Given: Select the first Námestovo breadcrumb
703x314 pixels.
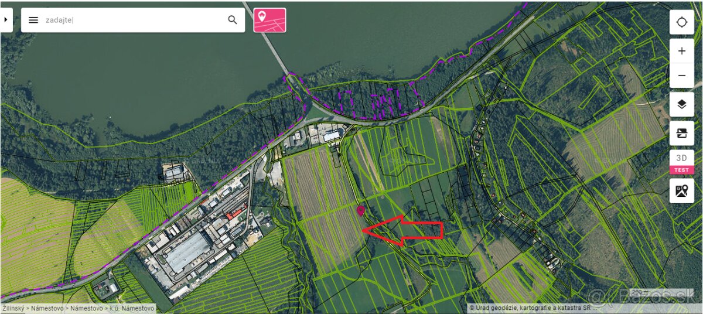Looking at the screenshot, I should tap(47, 308).
